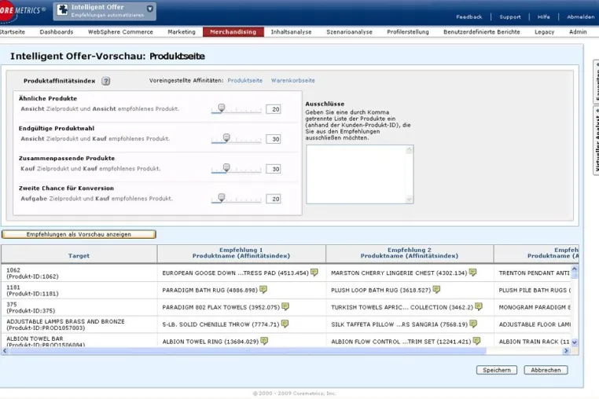
Task: Open the Hilfe link
Action: point(544,17)
